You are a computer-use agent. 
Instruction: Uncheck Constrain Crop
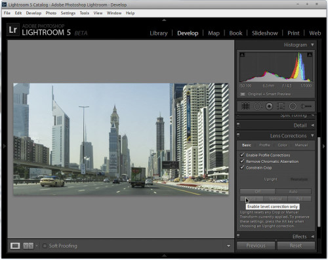(242, 167)
